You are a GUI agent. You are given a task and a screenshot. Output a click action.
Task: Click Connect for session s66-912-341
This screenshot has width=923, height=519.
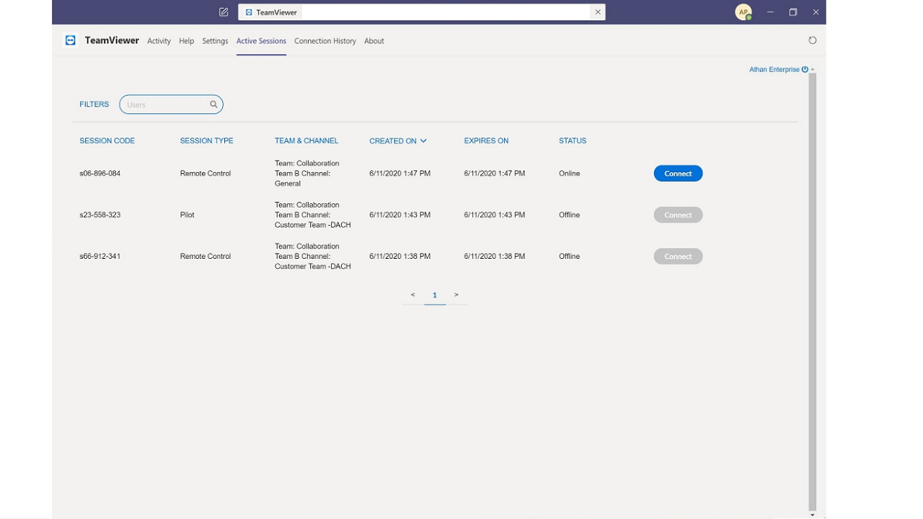click(678, 257)
